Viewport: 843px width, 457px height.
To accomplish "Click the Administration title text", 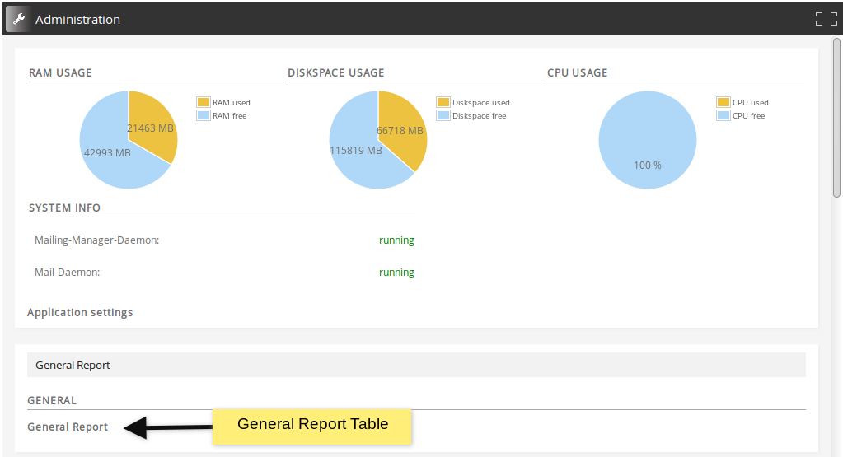I will point(77,20).
